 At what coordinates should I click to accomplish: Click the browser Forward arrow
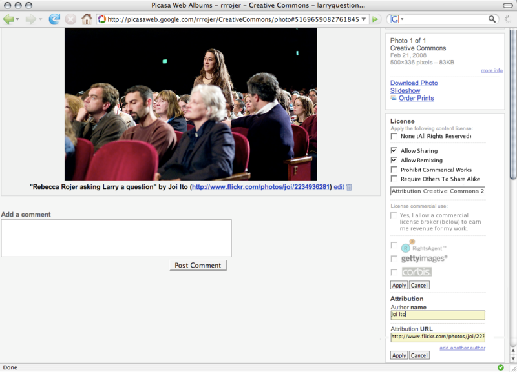[x=30, y=19]
